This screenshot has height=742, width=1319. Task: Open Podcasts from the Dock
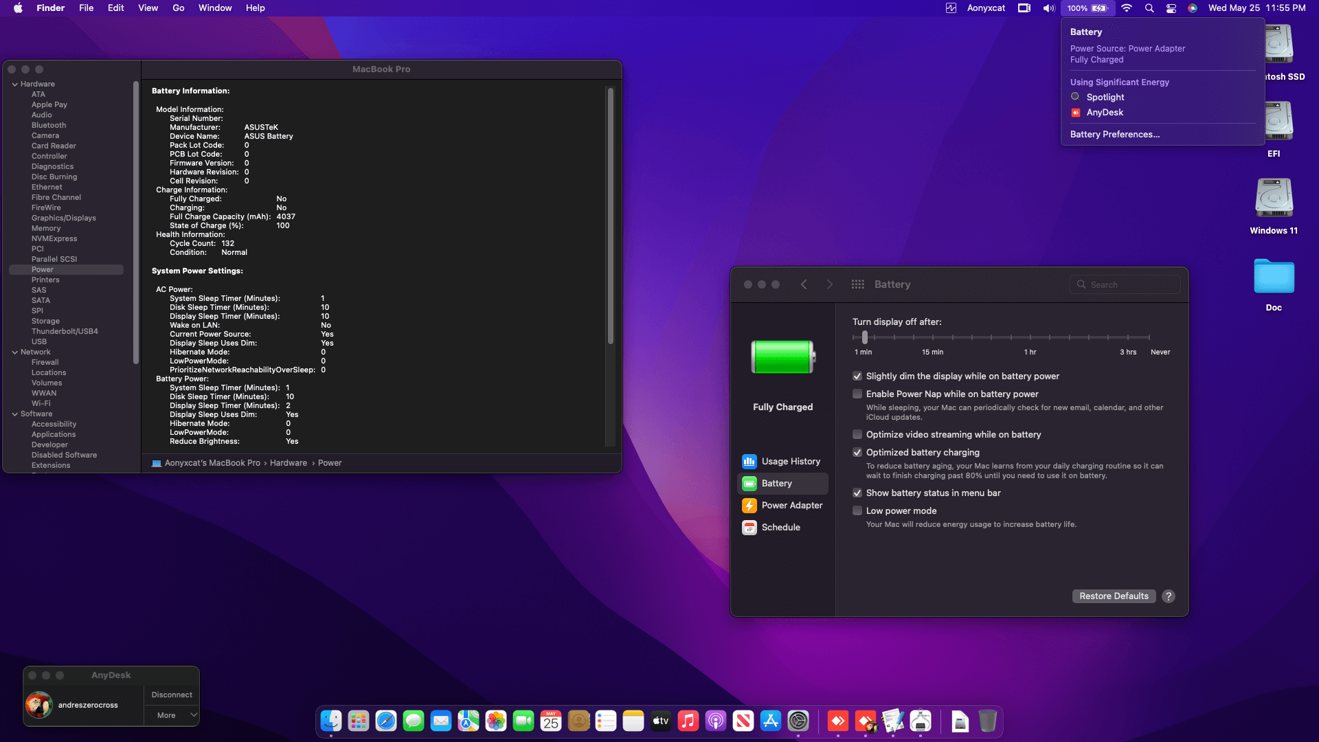pos(716,721)
